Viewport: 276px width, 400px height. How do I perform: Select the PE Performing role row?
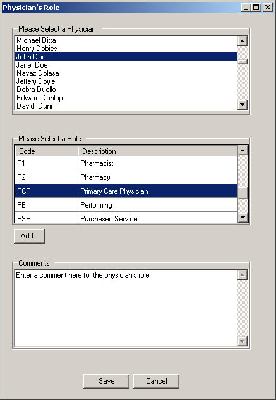[x=126, y=205]
